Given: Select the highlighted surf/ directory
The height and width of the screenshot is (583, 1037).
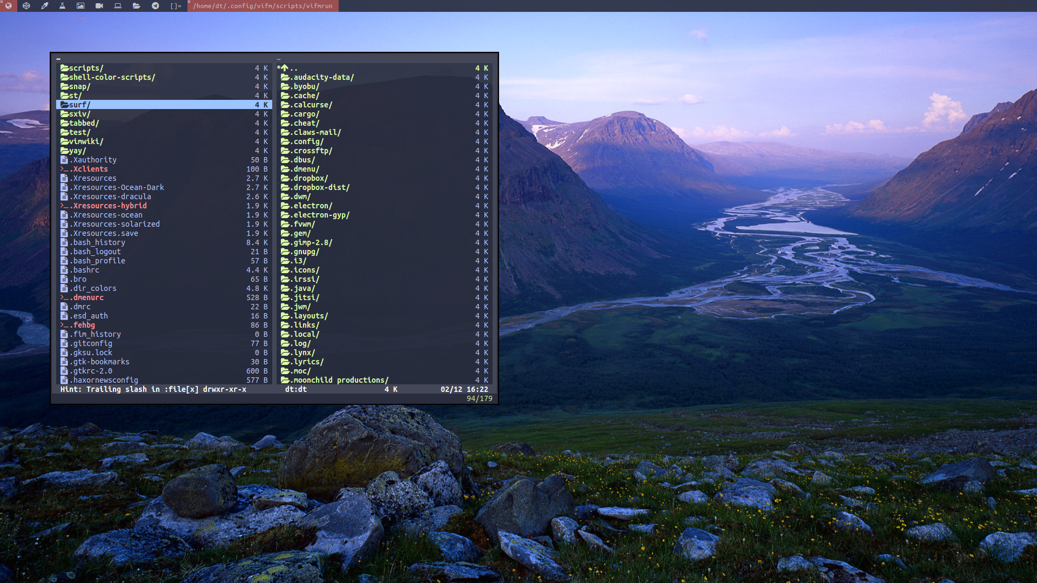Looking at the screenshot, I should pyautogui.click(x=79, y=105).
